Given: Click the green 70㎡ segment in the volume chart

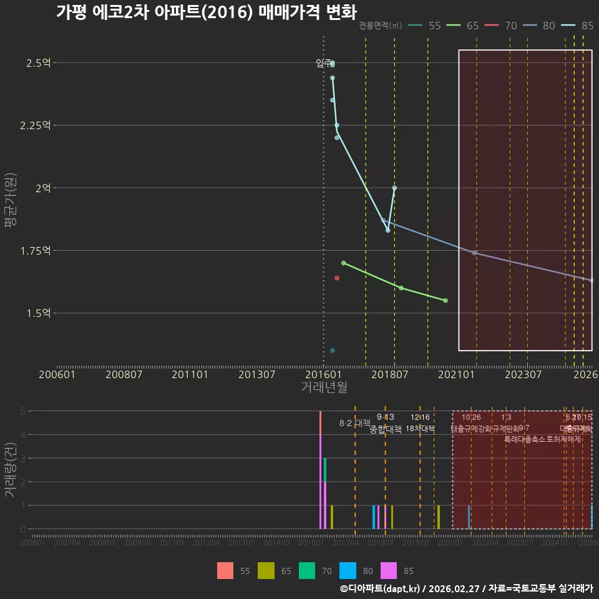Looking at the screenshot, I should point(325,470).
